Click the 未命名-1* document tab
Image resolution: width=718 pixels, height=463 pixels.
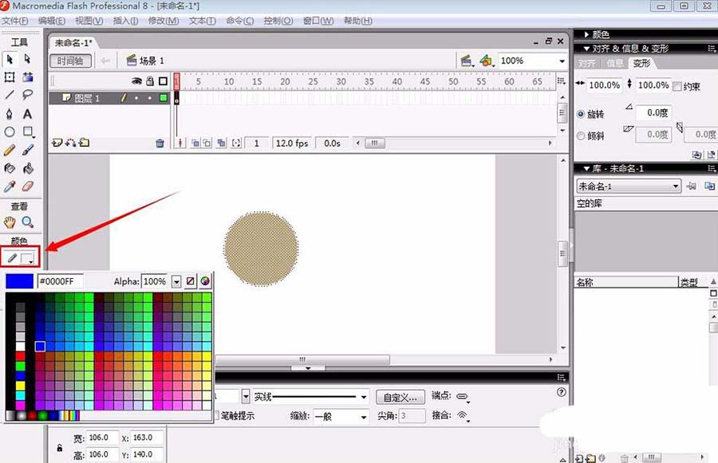click(73, 42)
